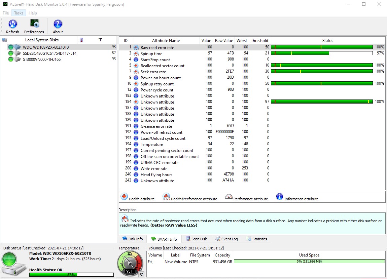Open the Tasks menu
Screen dimensions: 387x279
(19, 13)
